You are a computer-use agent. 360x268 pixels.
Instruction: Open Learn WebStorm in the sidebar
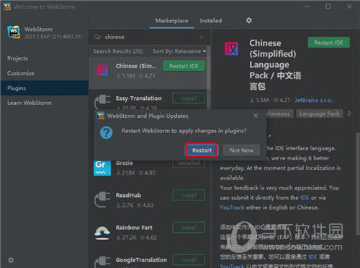(30, 103)
